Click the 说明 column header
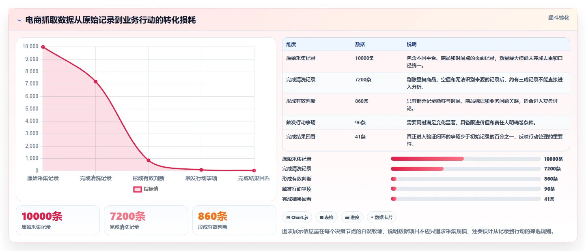Viewport: 586px width, 251px height. 411,45
